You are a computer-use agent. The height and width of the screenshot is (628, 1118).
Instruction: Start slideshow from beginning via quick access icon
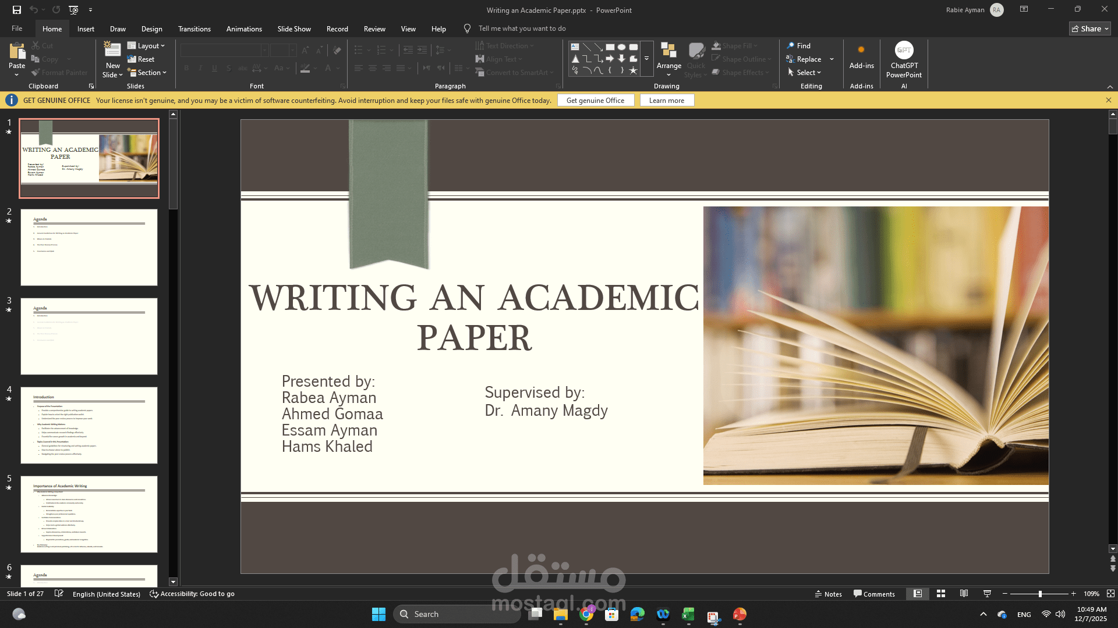tap(73, 10)
